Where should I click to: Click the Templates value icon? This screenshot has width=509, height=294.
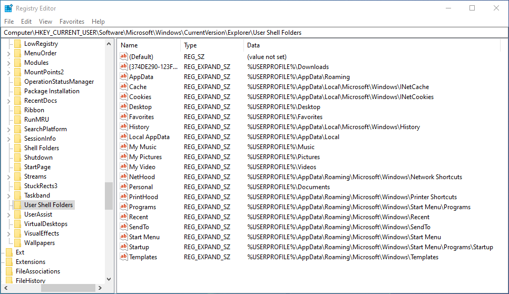coord(123,257)
